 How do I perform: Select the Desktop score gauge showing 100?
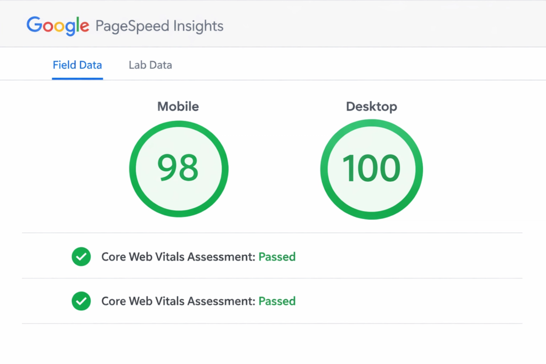[x=371, y=168]
